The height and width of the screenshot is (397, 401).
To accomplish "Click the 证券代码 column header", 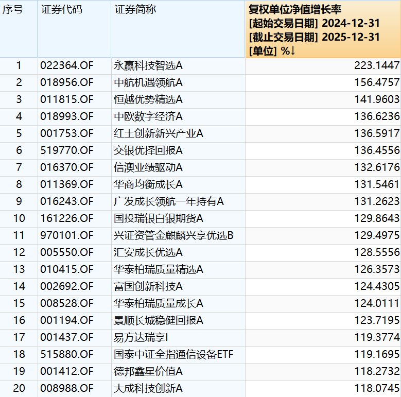I will (61, 10).
